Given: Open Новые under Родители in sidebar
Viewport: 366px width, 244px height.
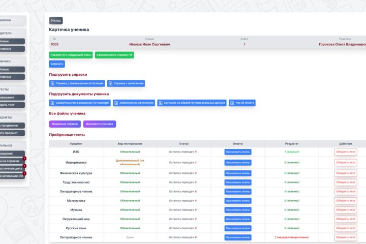Looking at the screenshot, I should pyautogui.click(x=12, y=41).
